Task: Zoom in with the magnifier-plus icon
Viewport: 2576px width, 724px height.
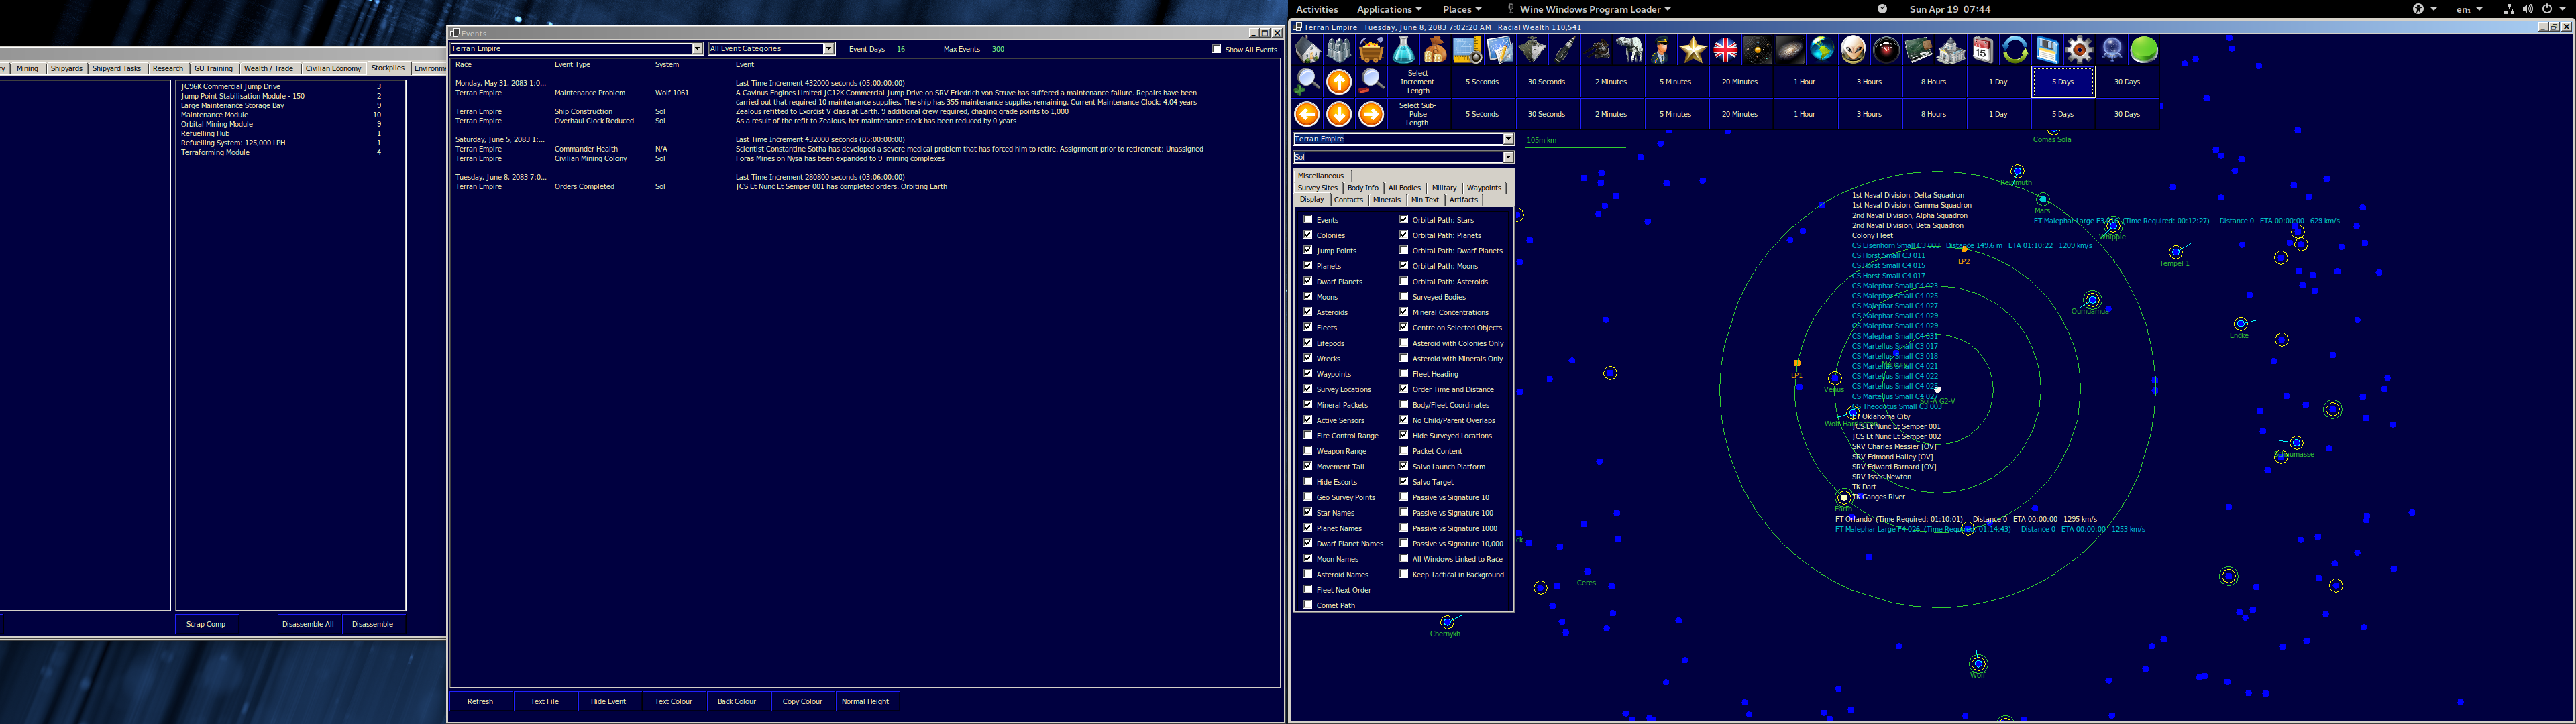Action: point(1307,82)
